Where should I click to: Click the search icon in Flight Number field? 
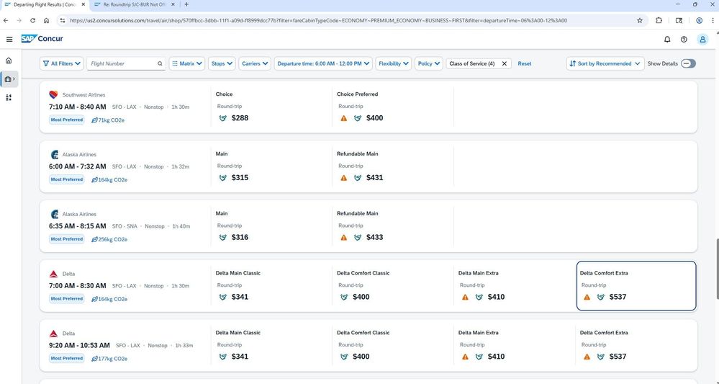tap(160, 64)
